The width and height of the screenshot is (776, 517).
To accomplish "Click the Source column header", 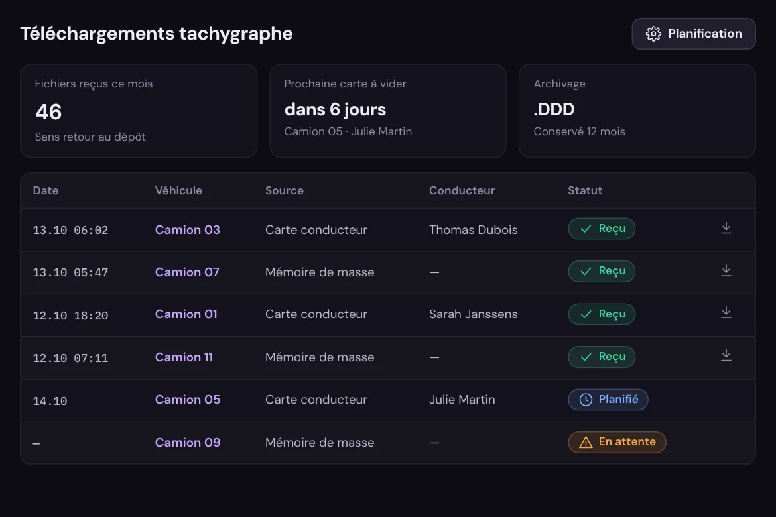I will click(285, 190).
